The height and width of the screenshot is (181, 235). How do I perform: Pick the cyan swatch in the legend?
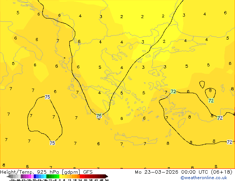pyautogui.click(x=45, y=176)
